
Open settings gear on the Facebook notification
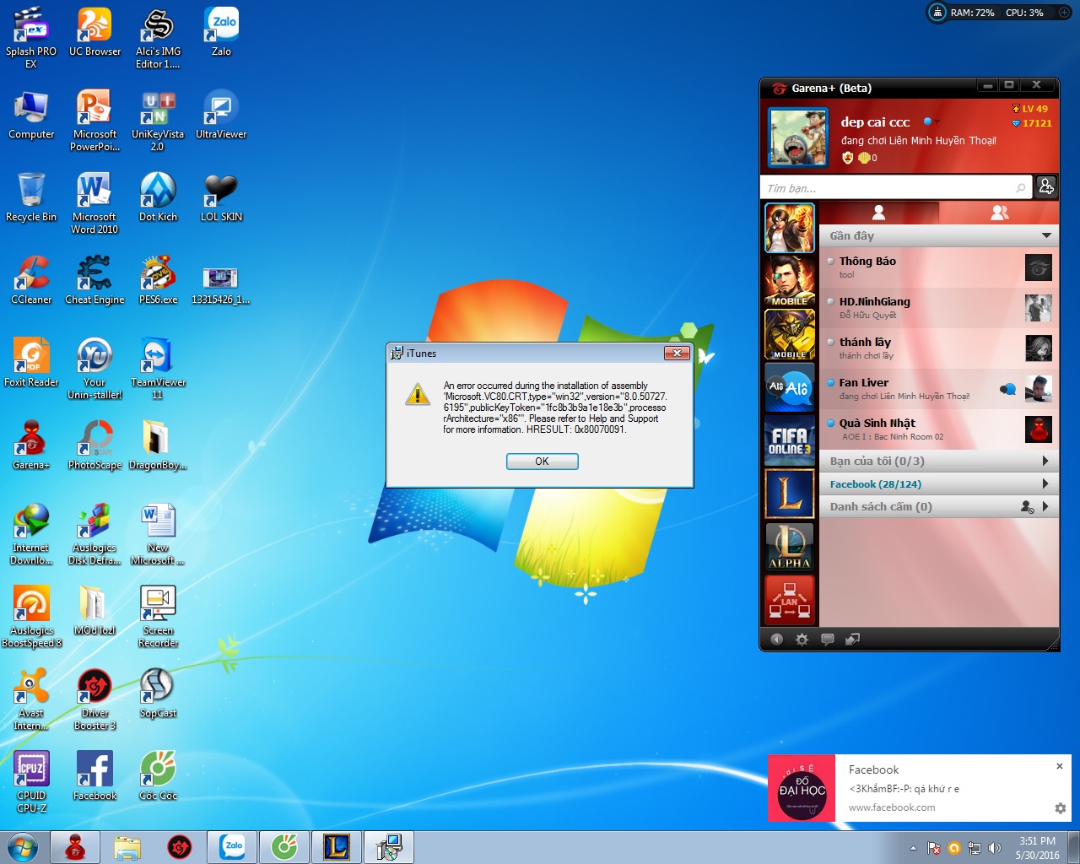coord(1061,808)
